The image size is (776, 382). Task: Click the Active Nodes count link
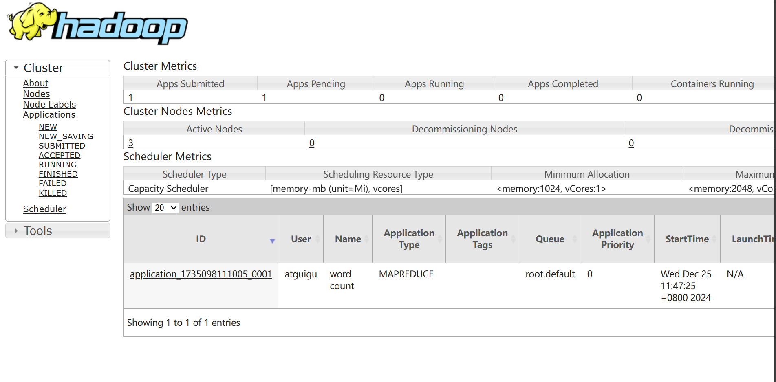pyautogui.click(x=131, y=143)
